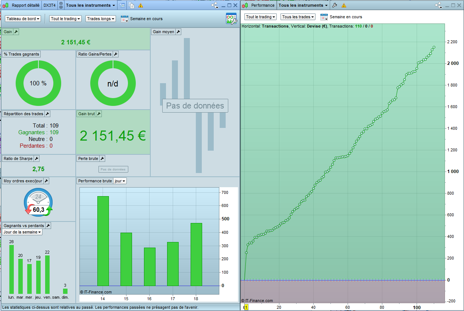Open share menu in Performance window
464x311 pixels.
(439, 5)
